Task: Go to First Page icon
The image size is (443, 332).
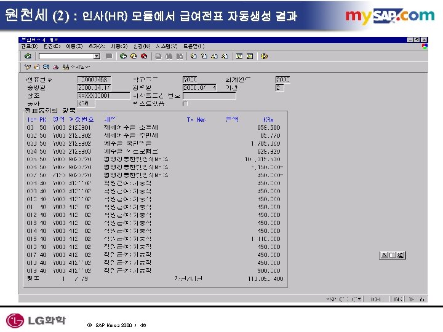Action: pyautogui.click(x=193, y=57)
